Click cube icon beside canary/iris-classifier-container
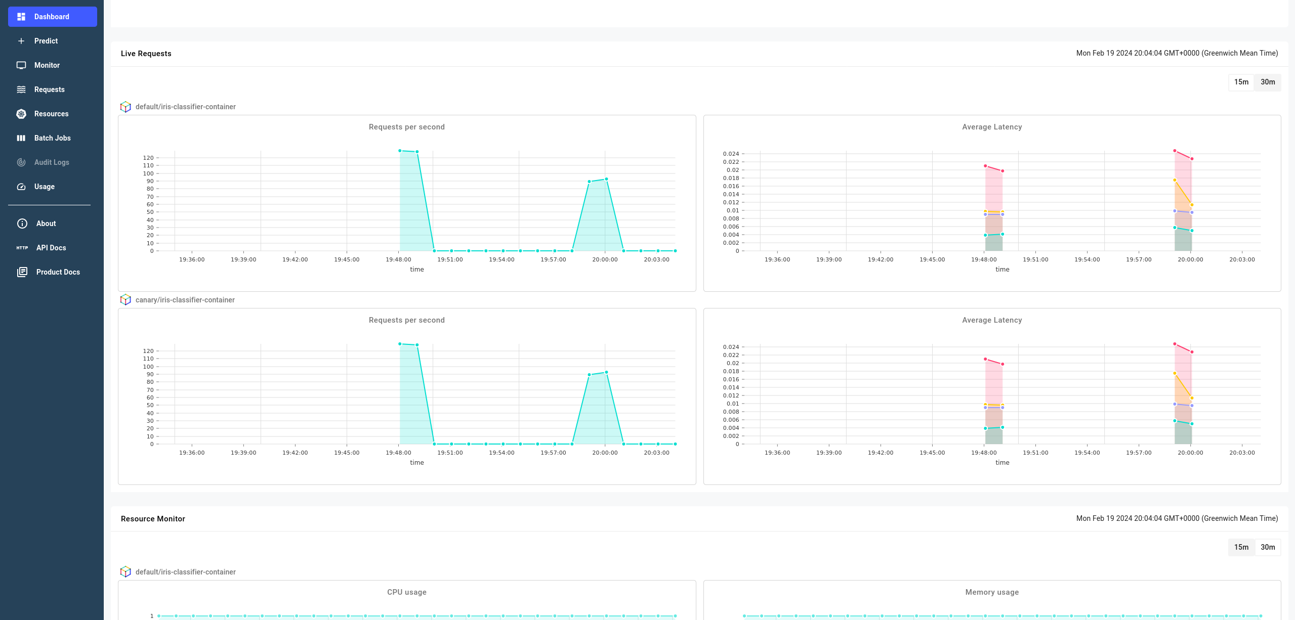 pyautogui.click(x=126, y=300)
